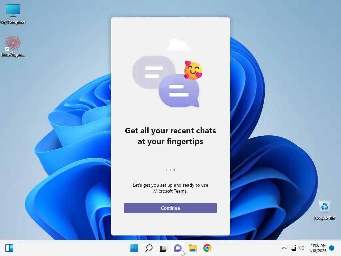Open the Windows Start menu
The image size is (341, 256).
(x=134, y=248)
